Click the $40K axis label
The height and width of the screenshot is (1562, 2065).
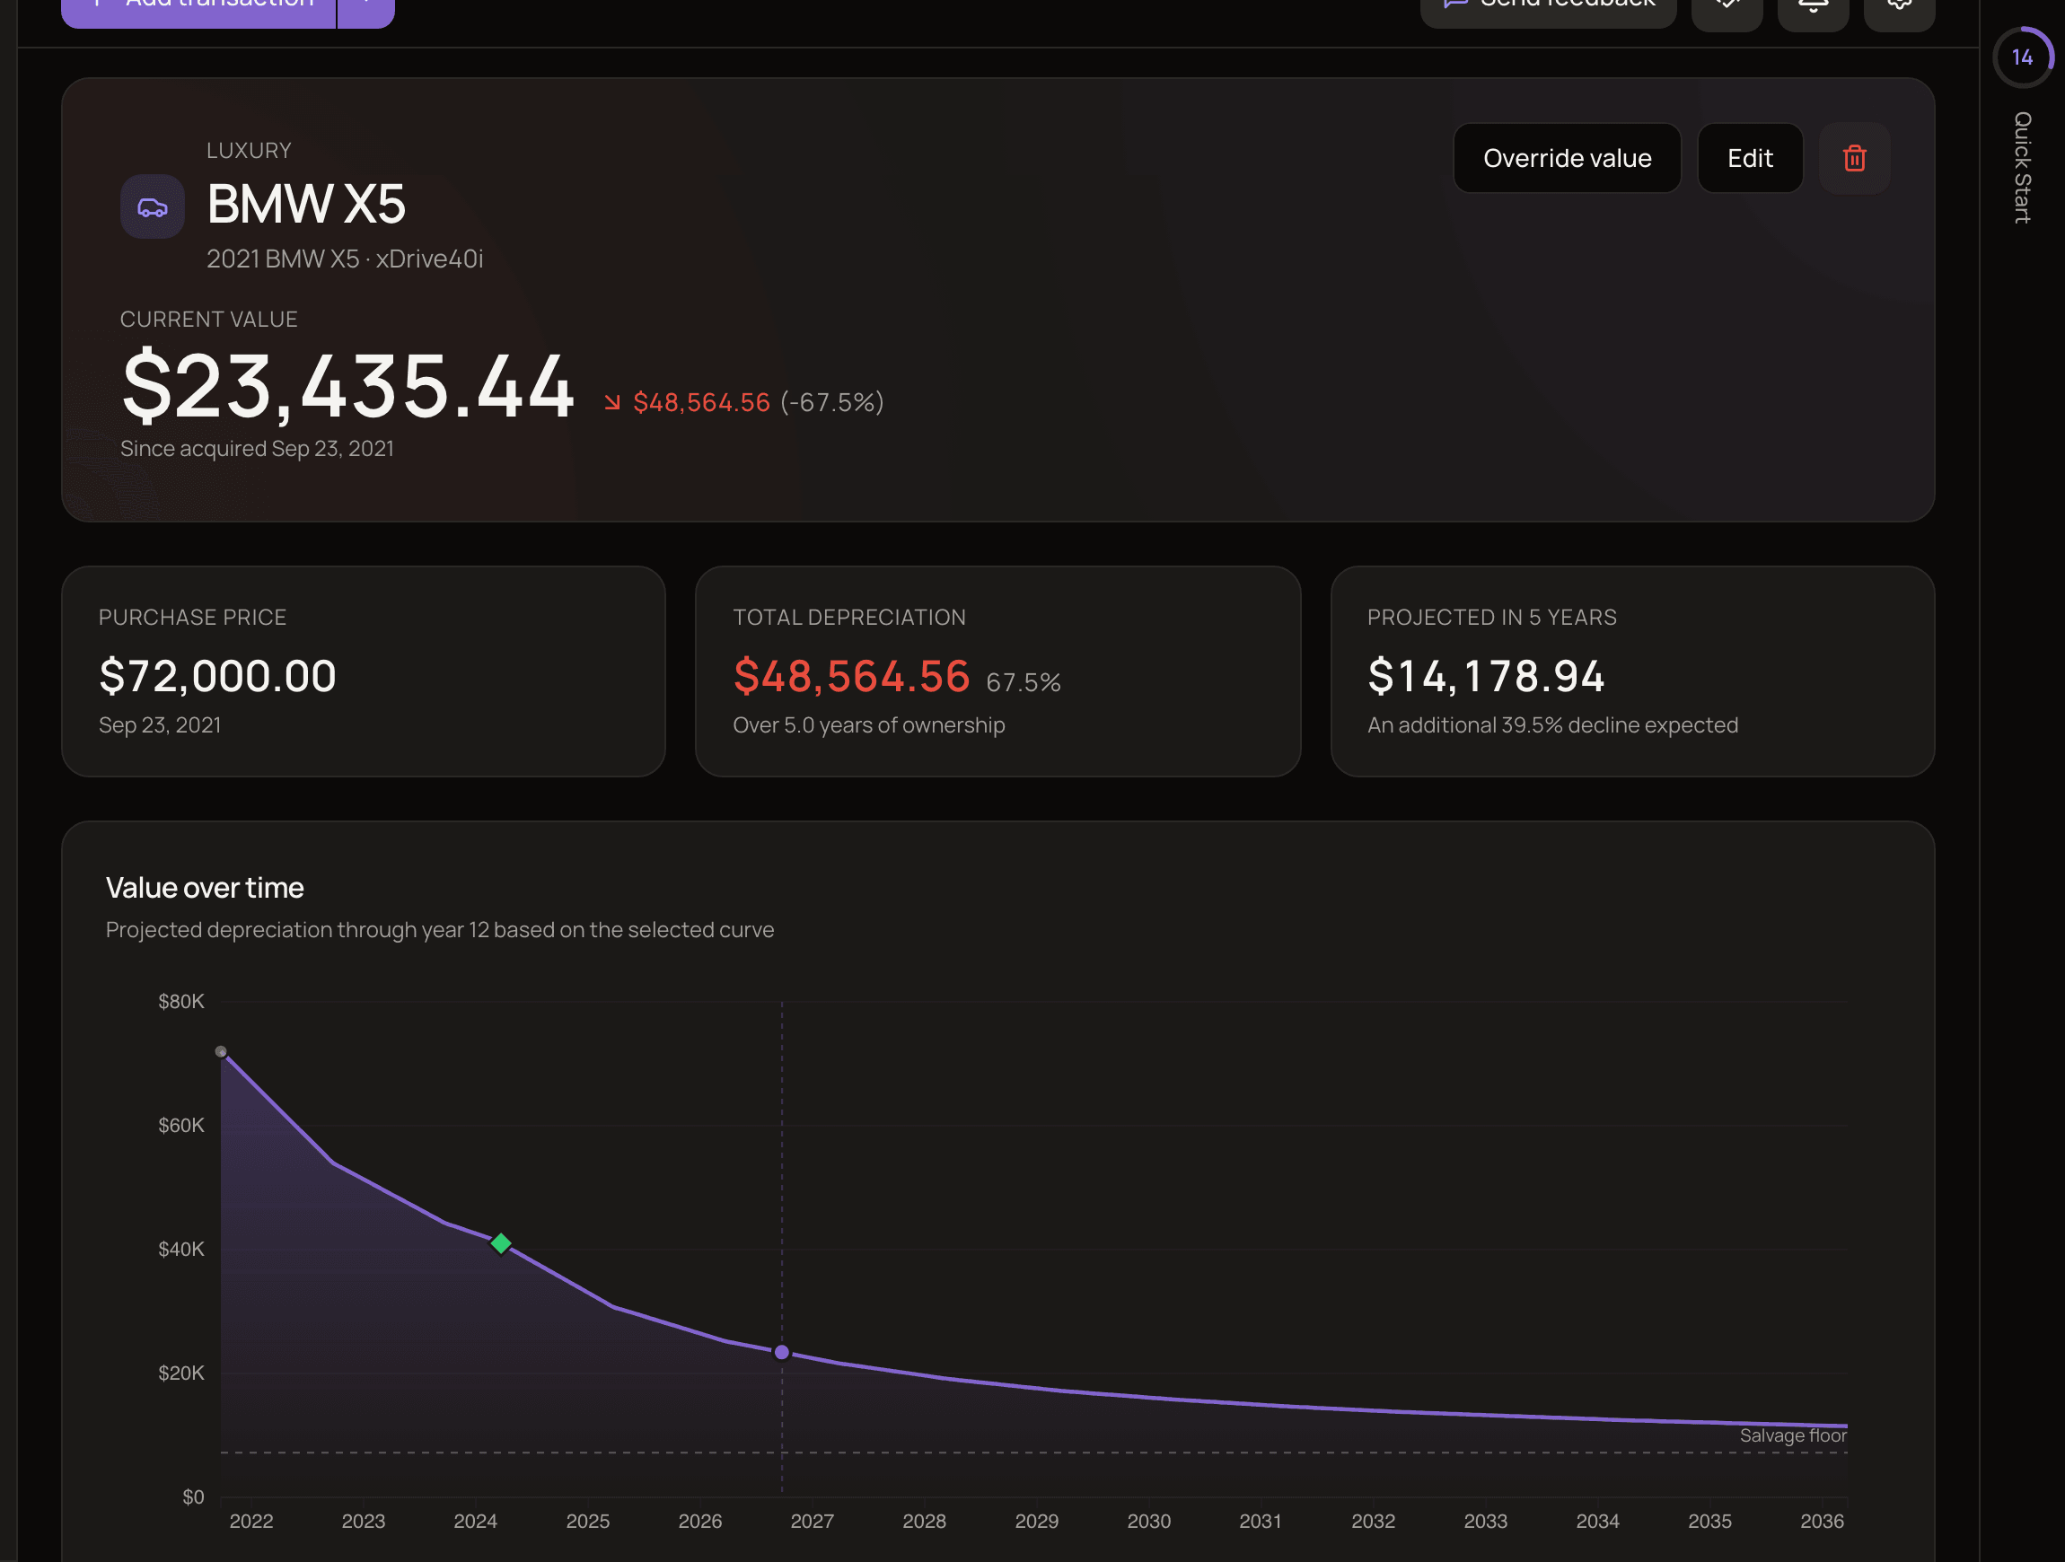coord(181,1250)
